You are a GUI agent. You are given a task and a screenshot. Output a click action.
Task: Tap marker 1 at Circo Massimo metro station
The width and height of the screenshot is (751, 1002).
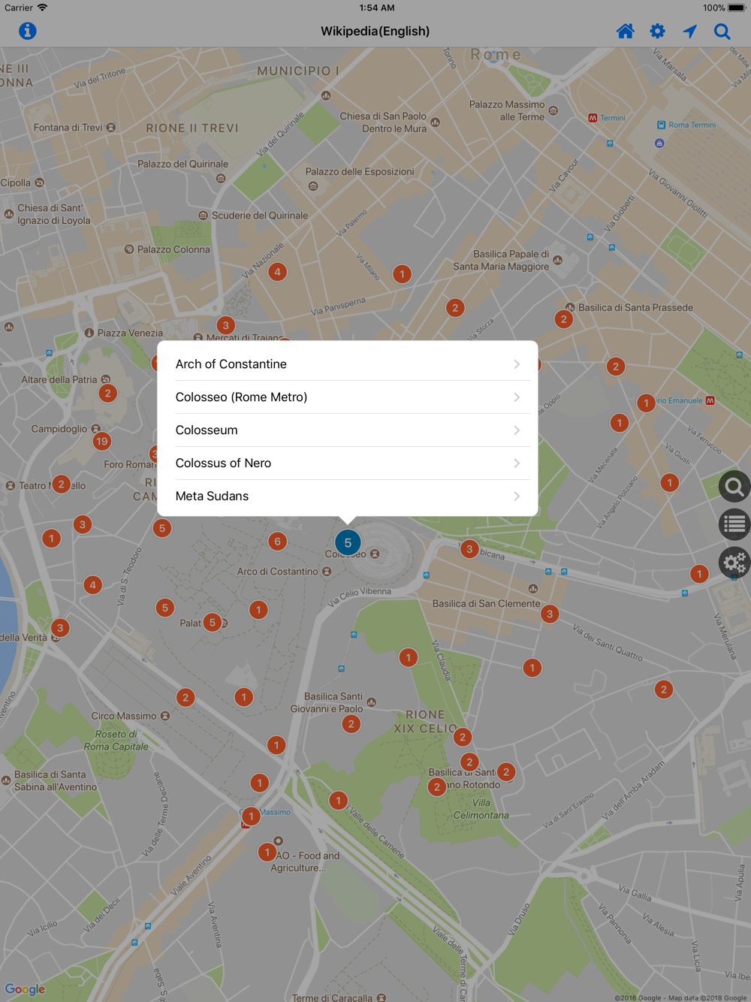[x=251, y=816]
